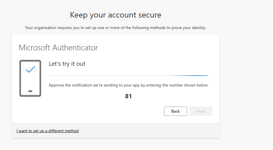
Task: Click the blue checkmark on the phone
Action: [31, 69]
